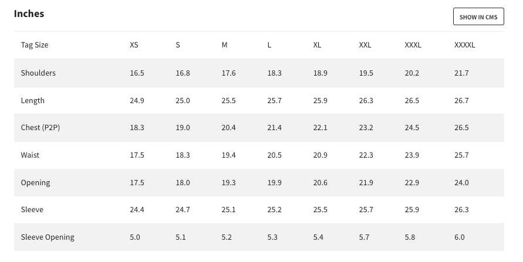Click the Tag Size header cell
Image resolution: width=523 pixels, height=262 pixels.
coord(35,45)
